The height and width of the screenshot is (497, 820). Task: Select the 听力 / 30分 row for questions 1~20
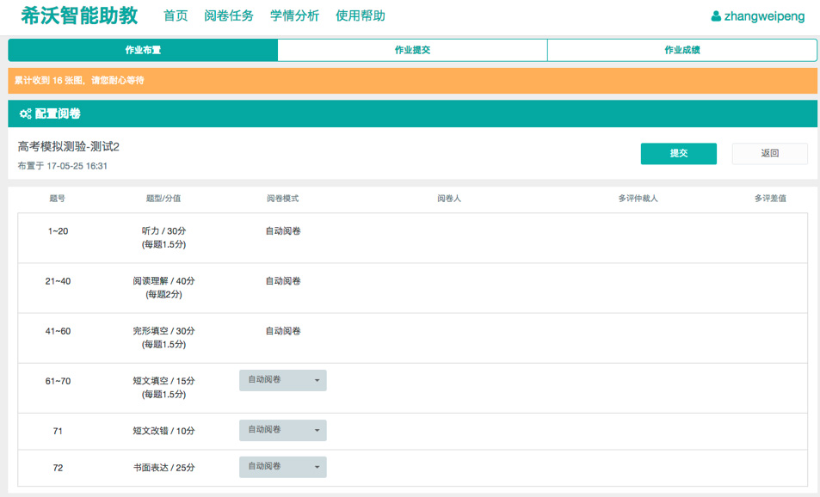coord(163,237)
